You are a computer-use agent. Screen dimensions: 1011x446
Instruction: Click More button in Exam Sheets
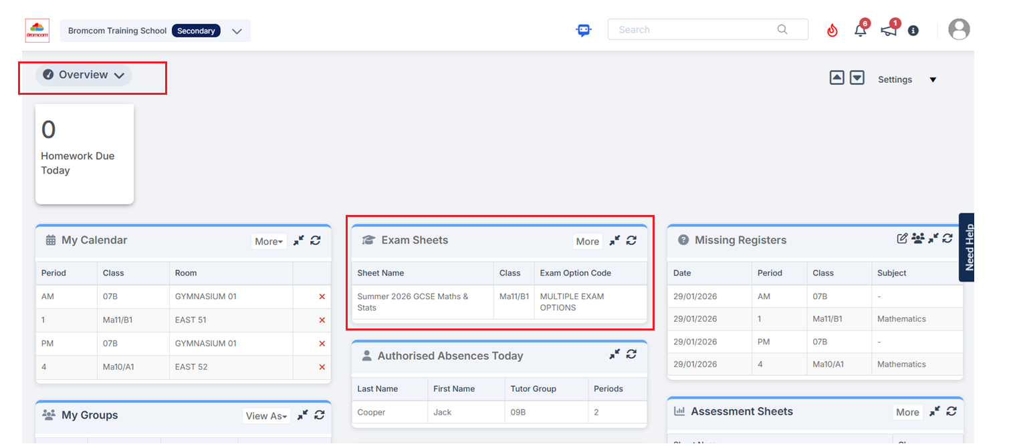point(587,241)
